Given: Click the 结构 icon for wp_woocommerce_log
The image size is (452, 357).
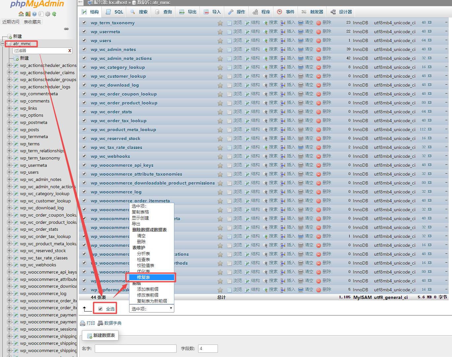Looking at the screenshot, I should (247, 192).
